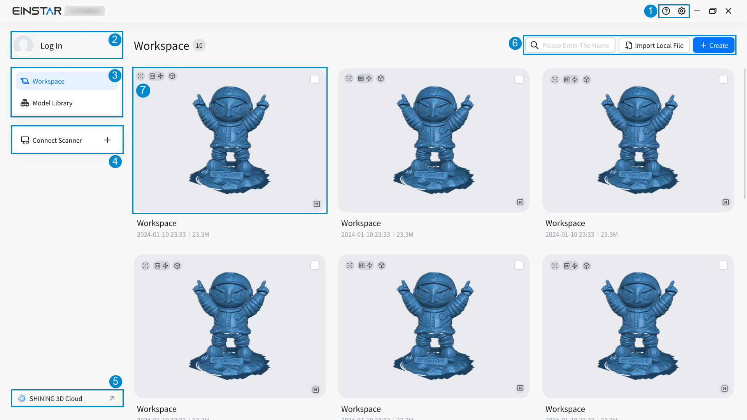Click the M badge on first project thumbnail
747x420 pixels.
click(x=317, y=204)
